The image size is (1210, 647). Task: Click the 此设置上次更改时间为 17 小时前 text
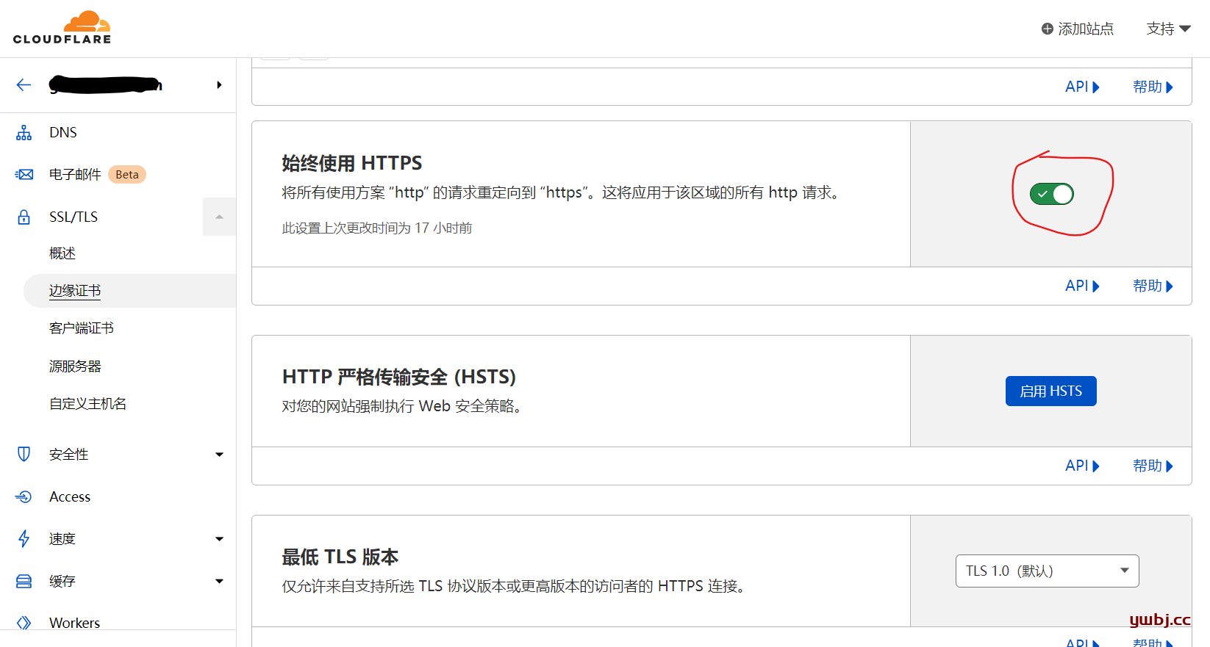[377, 228]
